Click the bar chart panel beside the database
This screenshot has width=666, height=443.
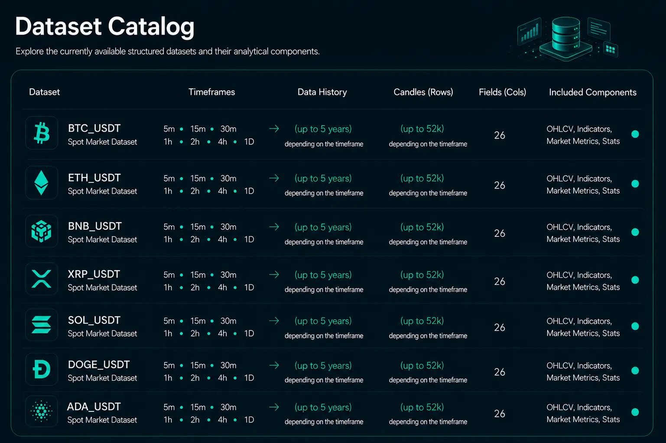pos(530,31)
